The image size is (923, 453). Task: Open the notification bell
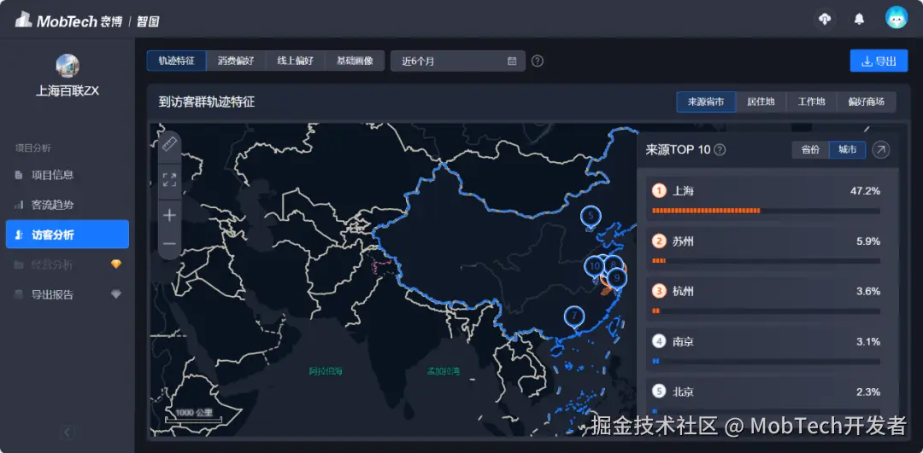point(860,19)
